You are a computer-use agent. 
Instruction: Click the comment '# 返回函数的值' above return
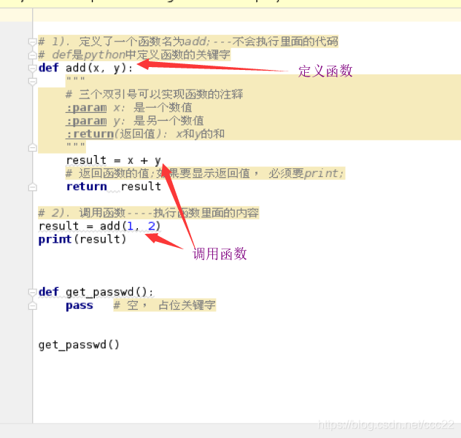tap(205, 173)
